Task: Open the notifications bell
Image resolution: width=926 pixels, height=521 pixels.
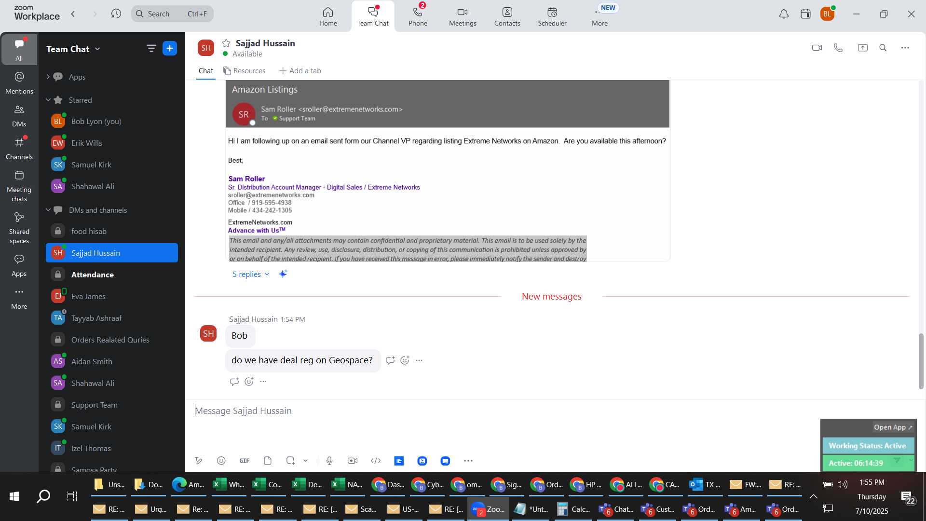Action: [x=784, y=14]
